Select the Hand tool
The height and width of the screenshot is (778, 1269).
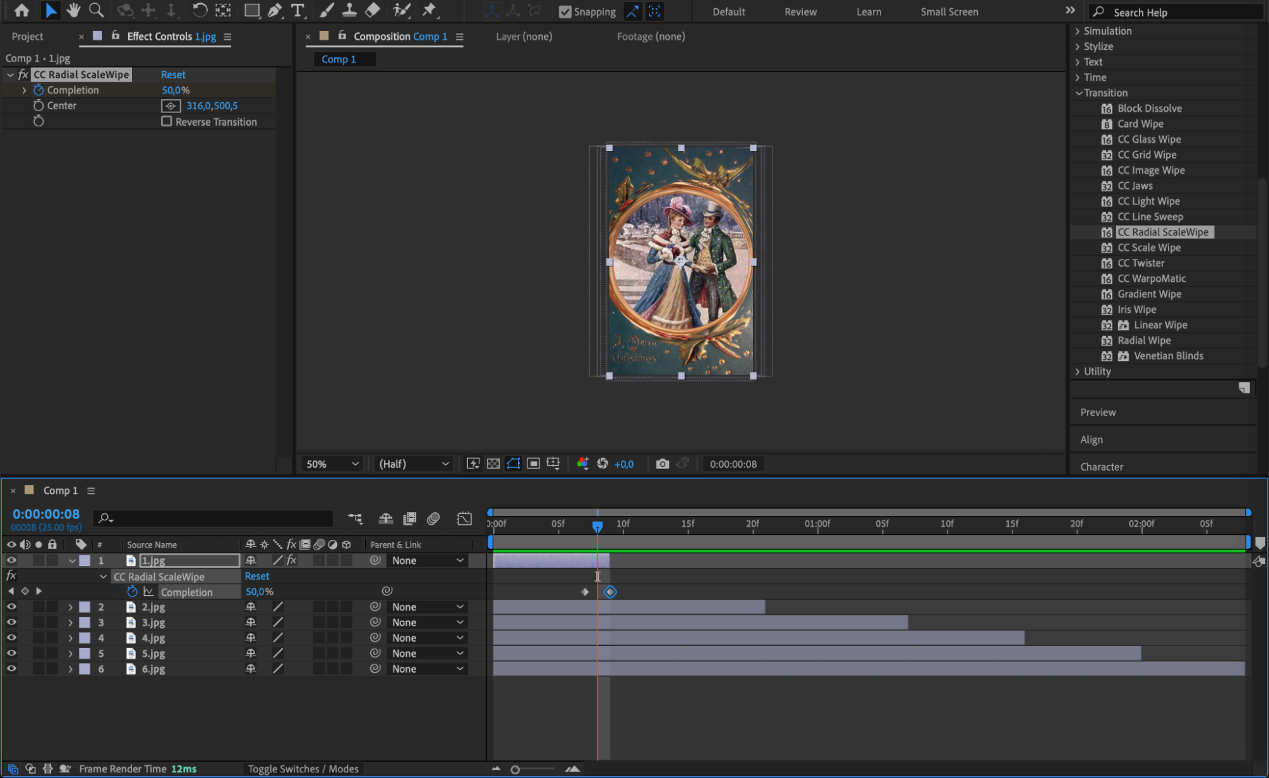[x=74, y=10]
